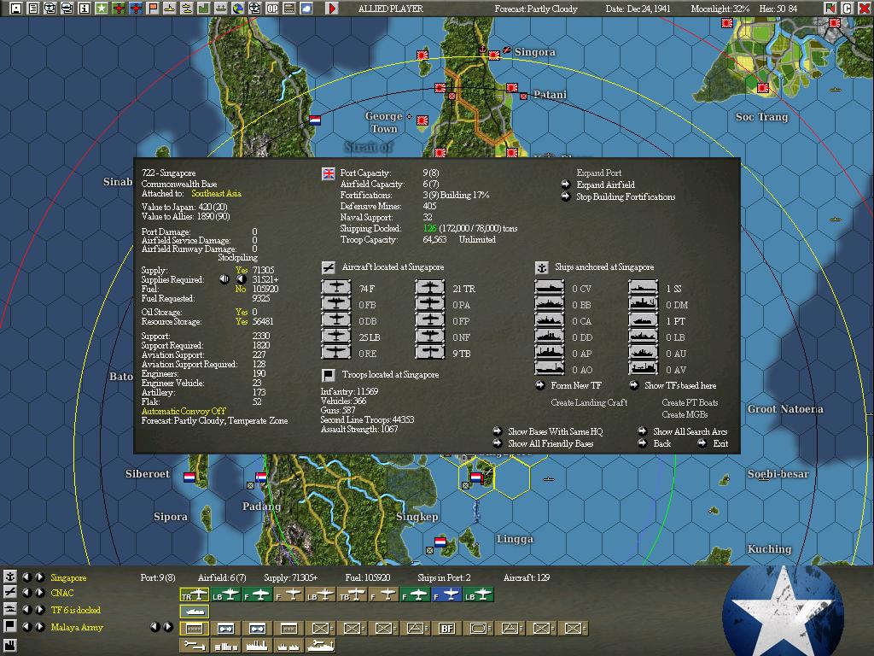The height and width of the screenshot is (656, 874).
Task: Click the crosshair target toolbar icon
Action: tap(254, 8)
